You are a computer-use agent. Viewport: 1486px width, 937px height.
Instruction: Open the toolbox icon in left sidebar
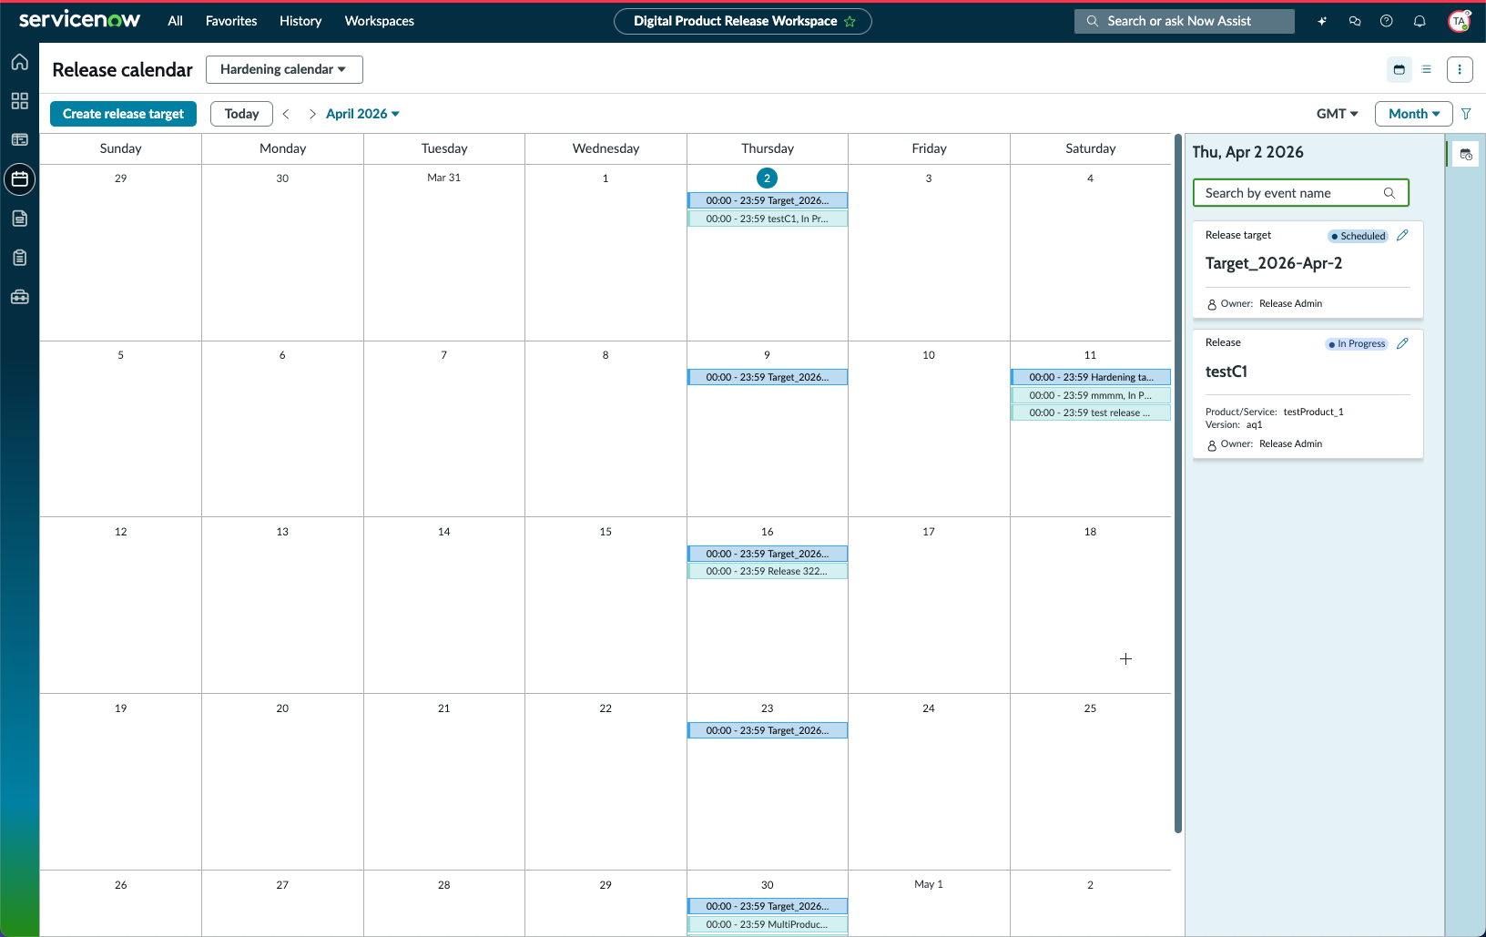(x=20, y=297)
